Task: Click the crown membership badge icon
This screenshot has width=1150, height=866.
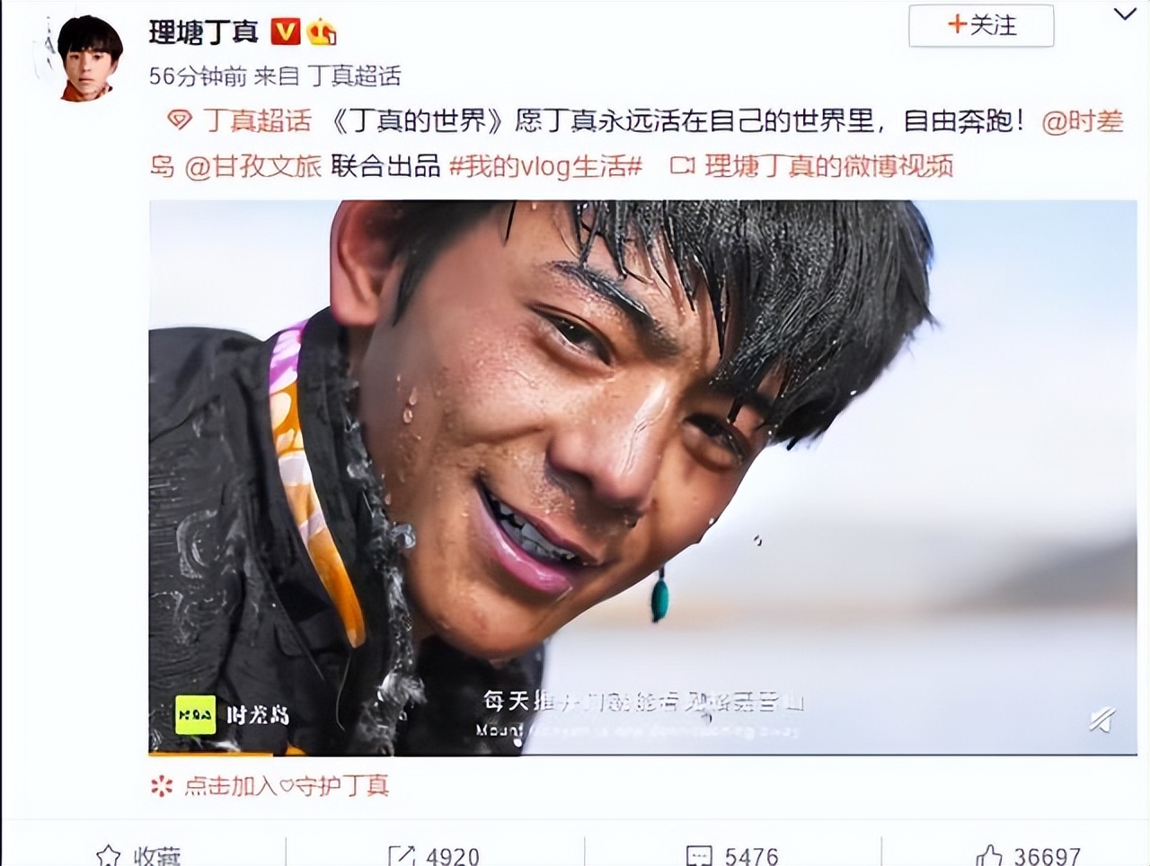Action: click(322, 32)
